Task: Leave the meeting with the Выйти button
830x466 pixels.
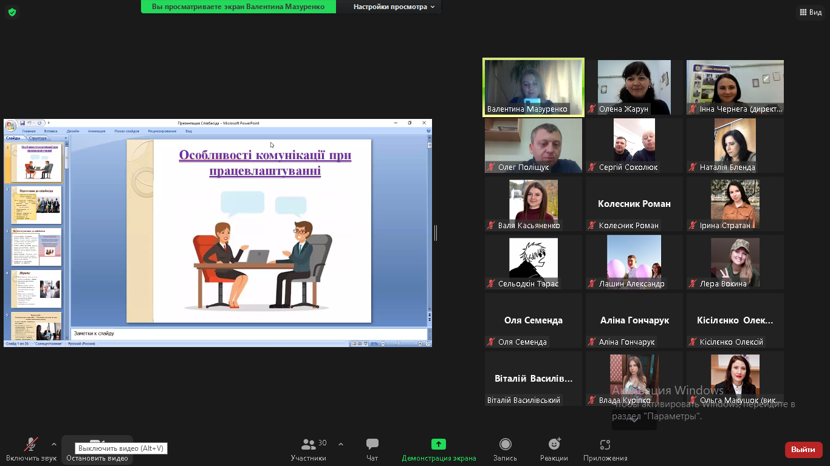Action: coord(804,450)
